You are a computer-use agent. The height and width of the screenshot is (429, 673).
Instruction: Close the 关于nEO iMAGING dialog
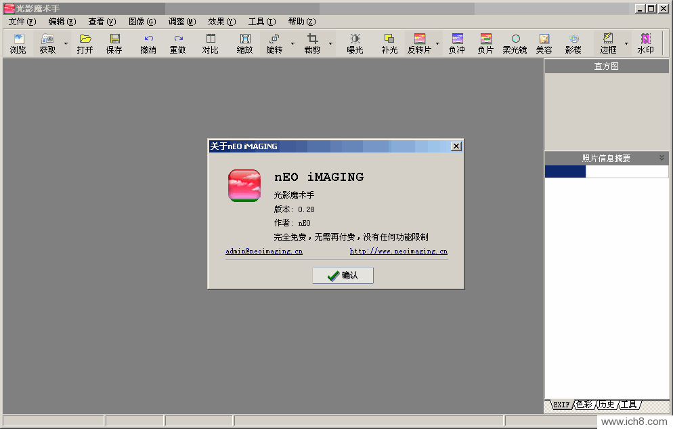pyautogui.click(x=456, y=146)
